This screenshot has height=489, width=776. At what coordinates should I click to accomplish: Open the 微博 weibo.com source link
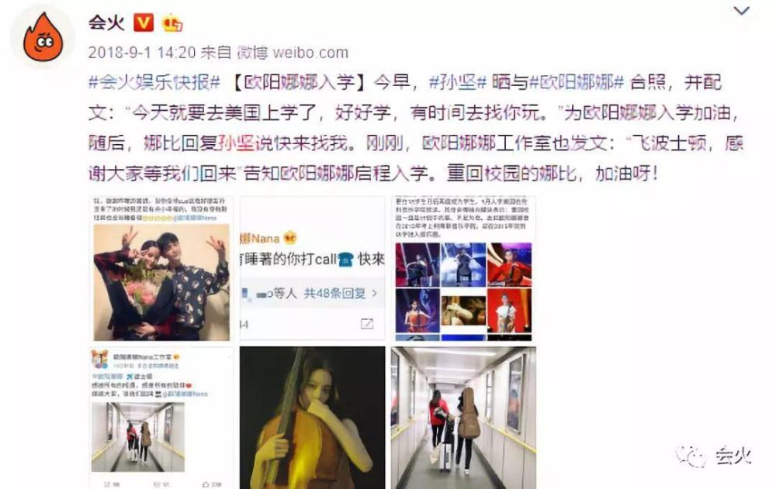click(293, 53)
